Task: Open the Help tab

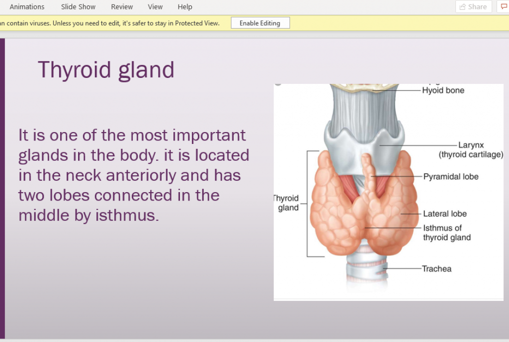Action: pyautogui.click(x=185, y=6)
